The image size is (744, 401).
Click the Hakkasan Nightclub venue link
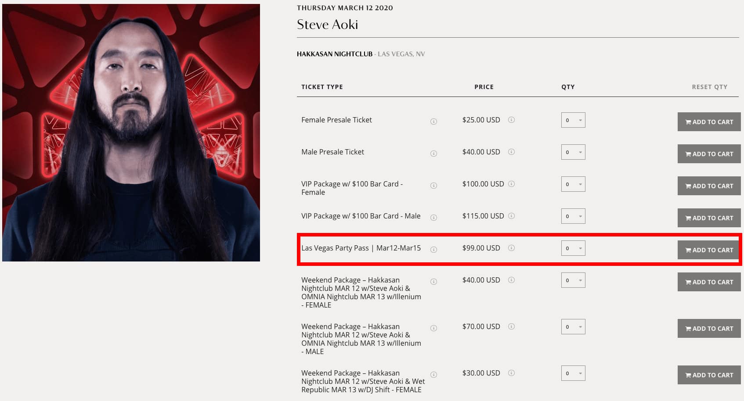335,54
